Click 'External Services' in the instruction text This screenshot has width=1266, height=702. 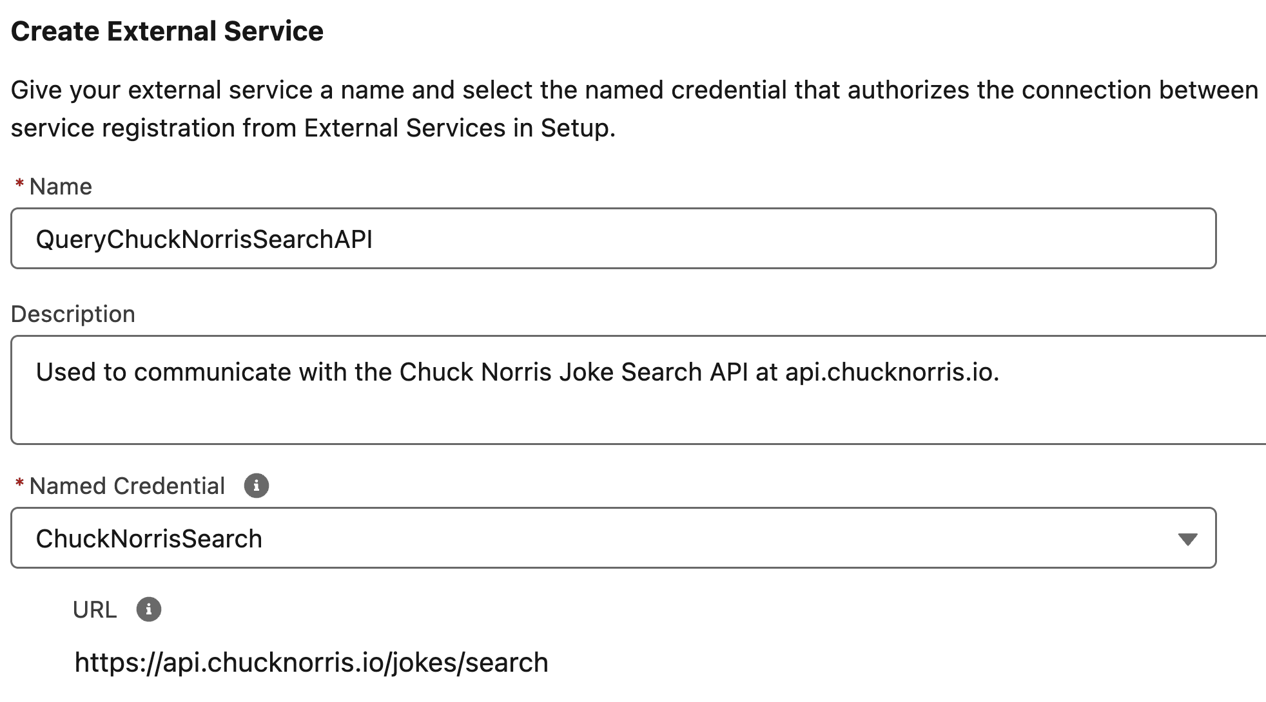point(404,128)
